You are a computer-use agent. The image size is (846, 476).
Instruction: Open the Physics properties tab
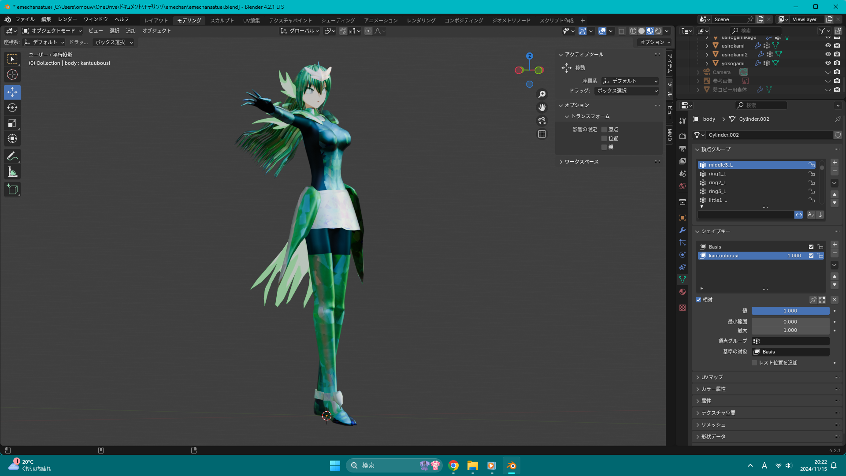[x=683, y=255]
